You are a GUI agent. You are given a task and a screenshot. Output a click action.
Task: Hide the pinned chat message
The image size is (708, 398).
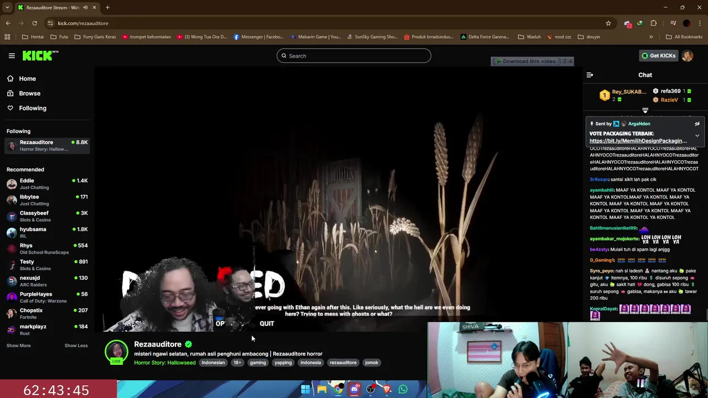(697, 124)
